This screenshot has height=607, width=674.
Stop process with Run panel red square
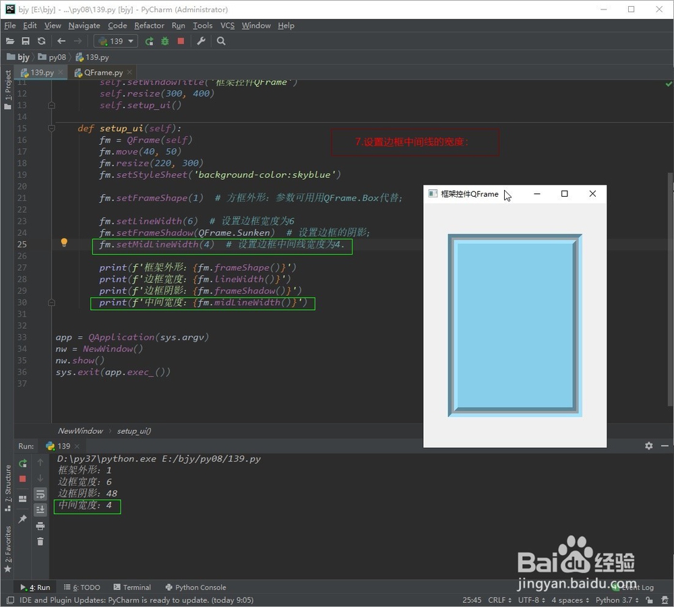click(x=23, y=478)
